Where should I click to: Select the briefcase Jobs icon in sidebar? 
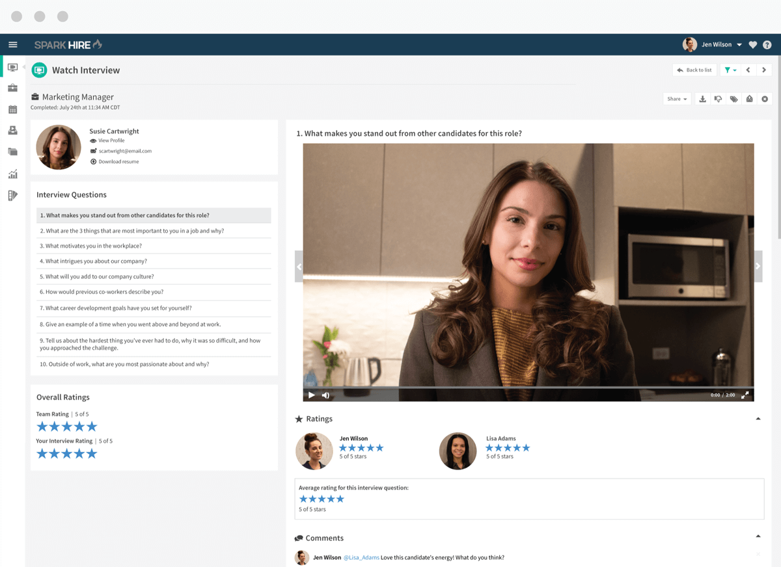[13, 88]
